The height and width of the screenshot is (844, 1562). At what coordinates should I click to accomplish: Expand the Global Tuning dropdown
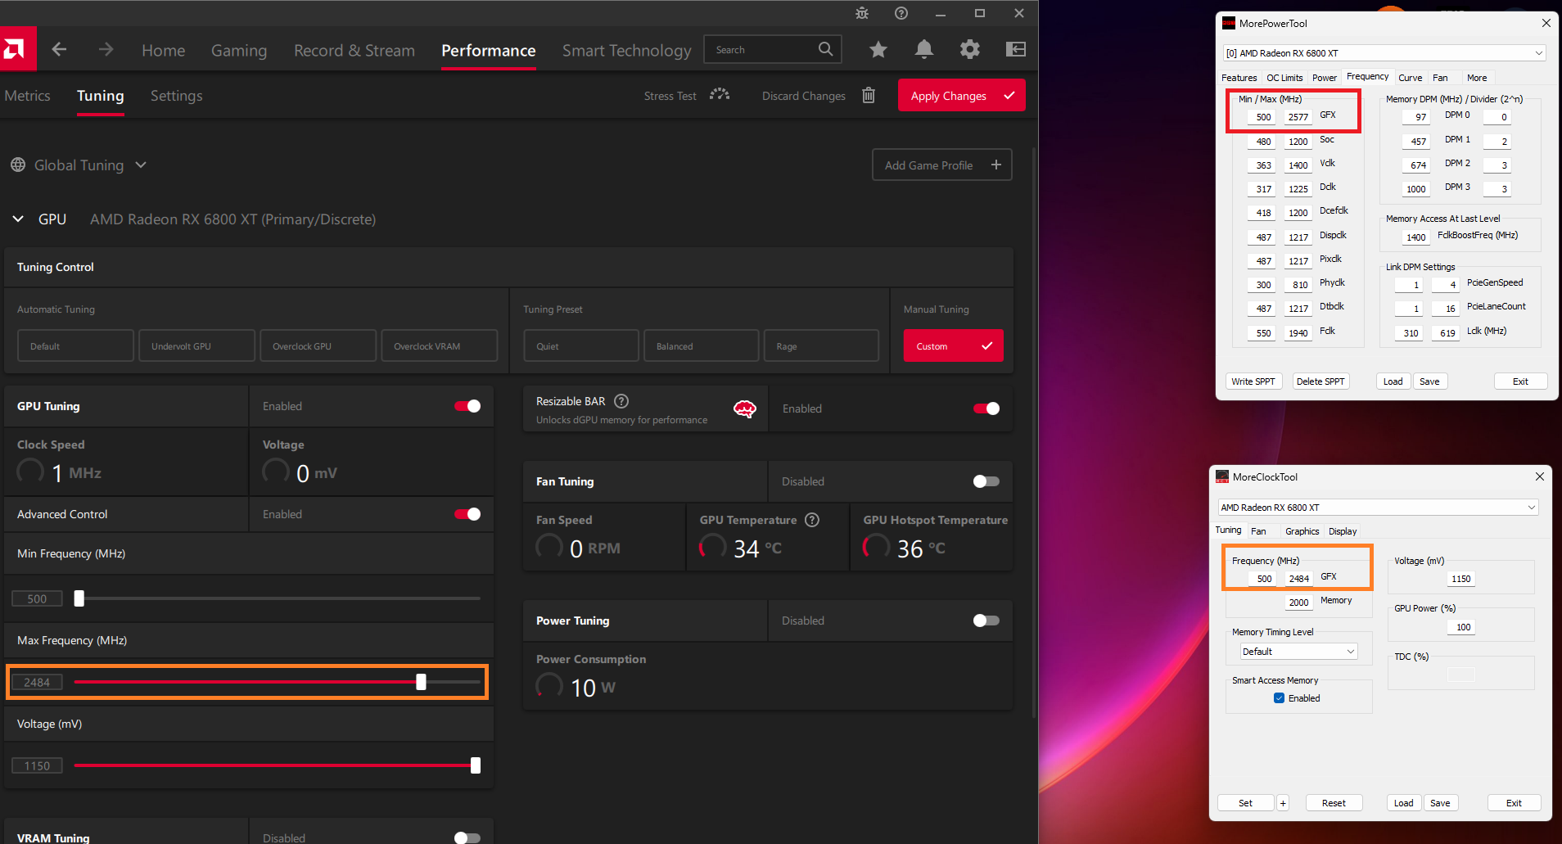click(x=141, y=165)
